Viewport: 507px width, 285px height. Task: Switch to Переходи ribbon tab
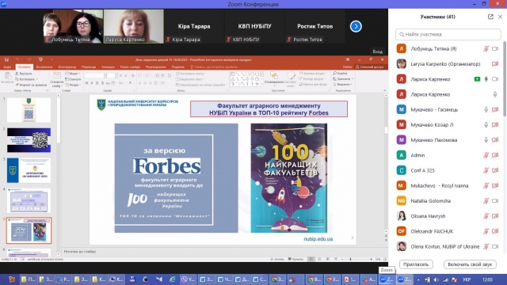coord(89,66)
